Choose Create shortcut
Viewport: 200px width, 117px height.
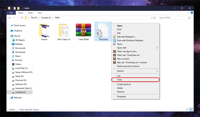pos(135,84)
